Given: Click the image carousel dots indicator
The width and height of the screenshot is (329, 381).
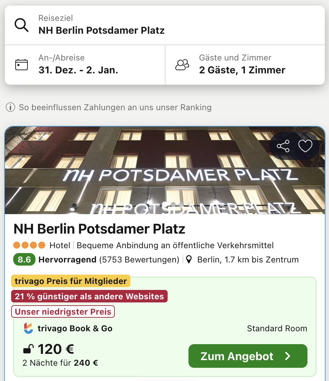Looking at the screenshot, I should pyautogui.click(x=173, y=204).
